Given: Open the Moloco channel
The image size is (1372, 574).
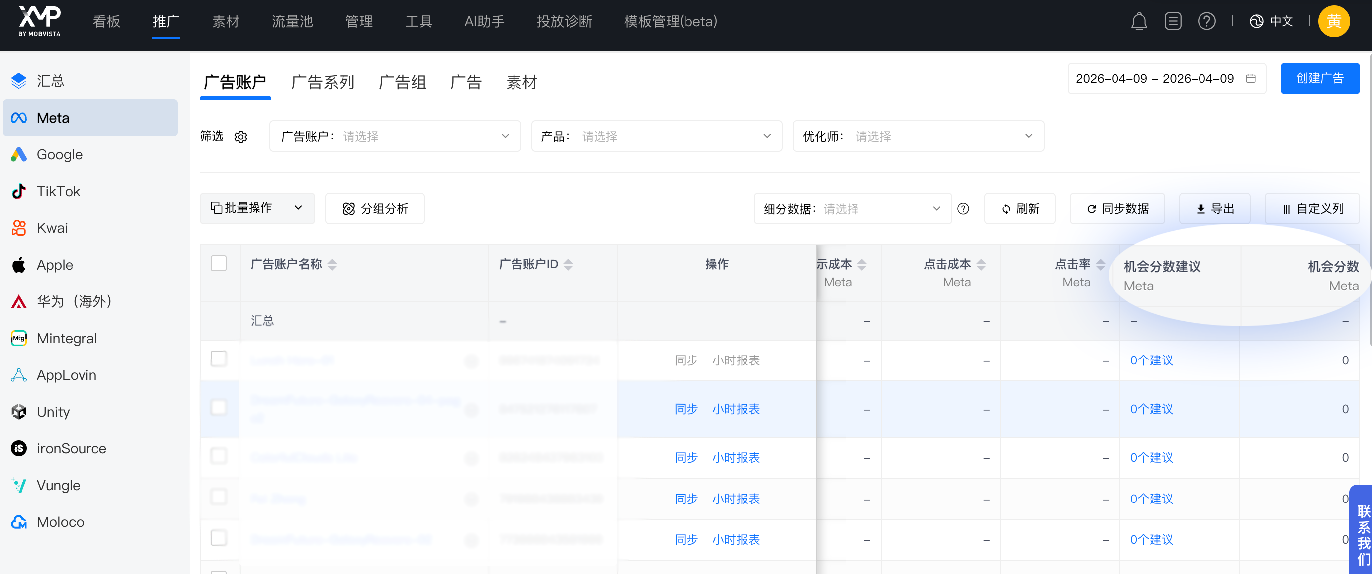Looking at the screenshot, I should [59, 522].
